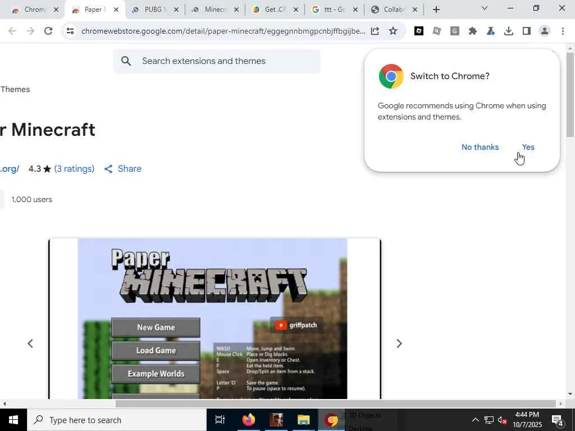Screen dimensions: 575x431
Task: Click the Paper Minecraft screenshot preview
Action: tap(215, 319)
